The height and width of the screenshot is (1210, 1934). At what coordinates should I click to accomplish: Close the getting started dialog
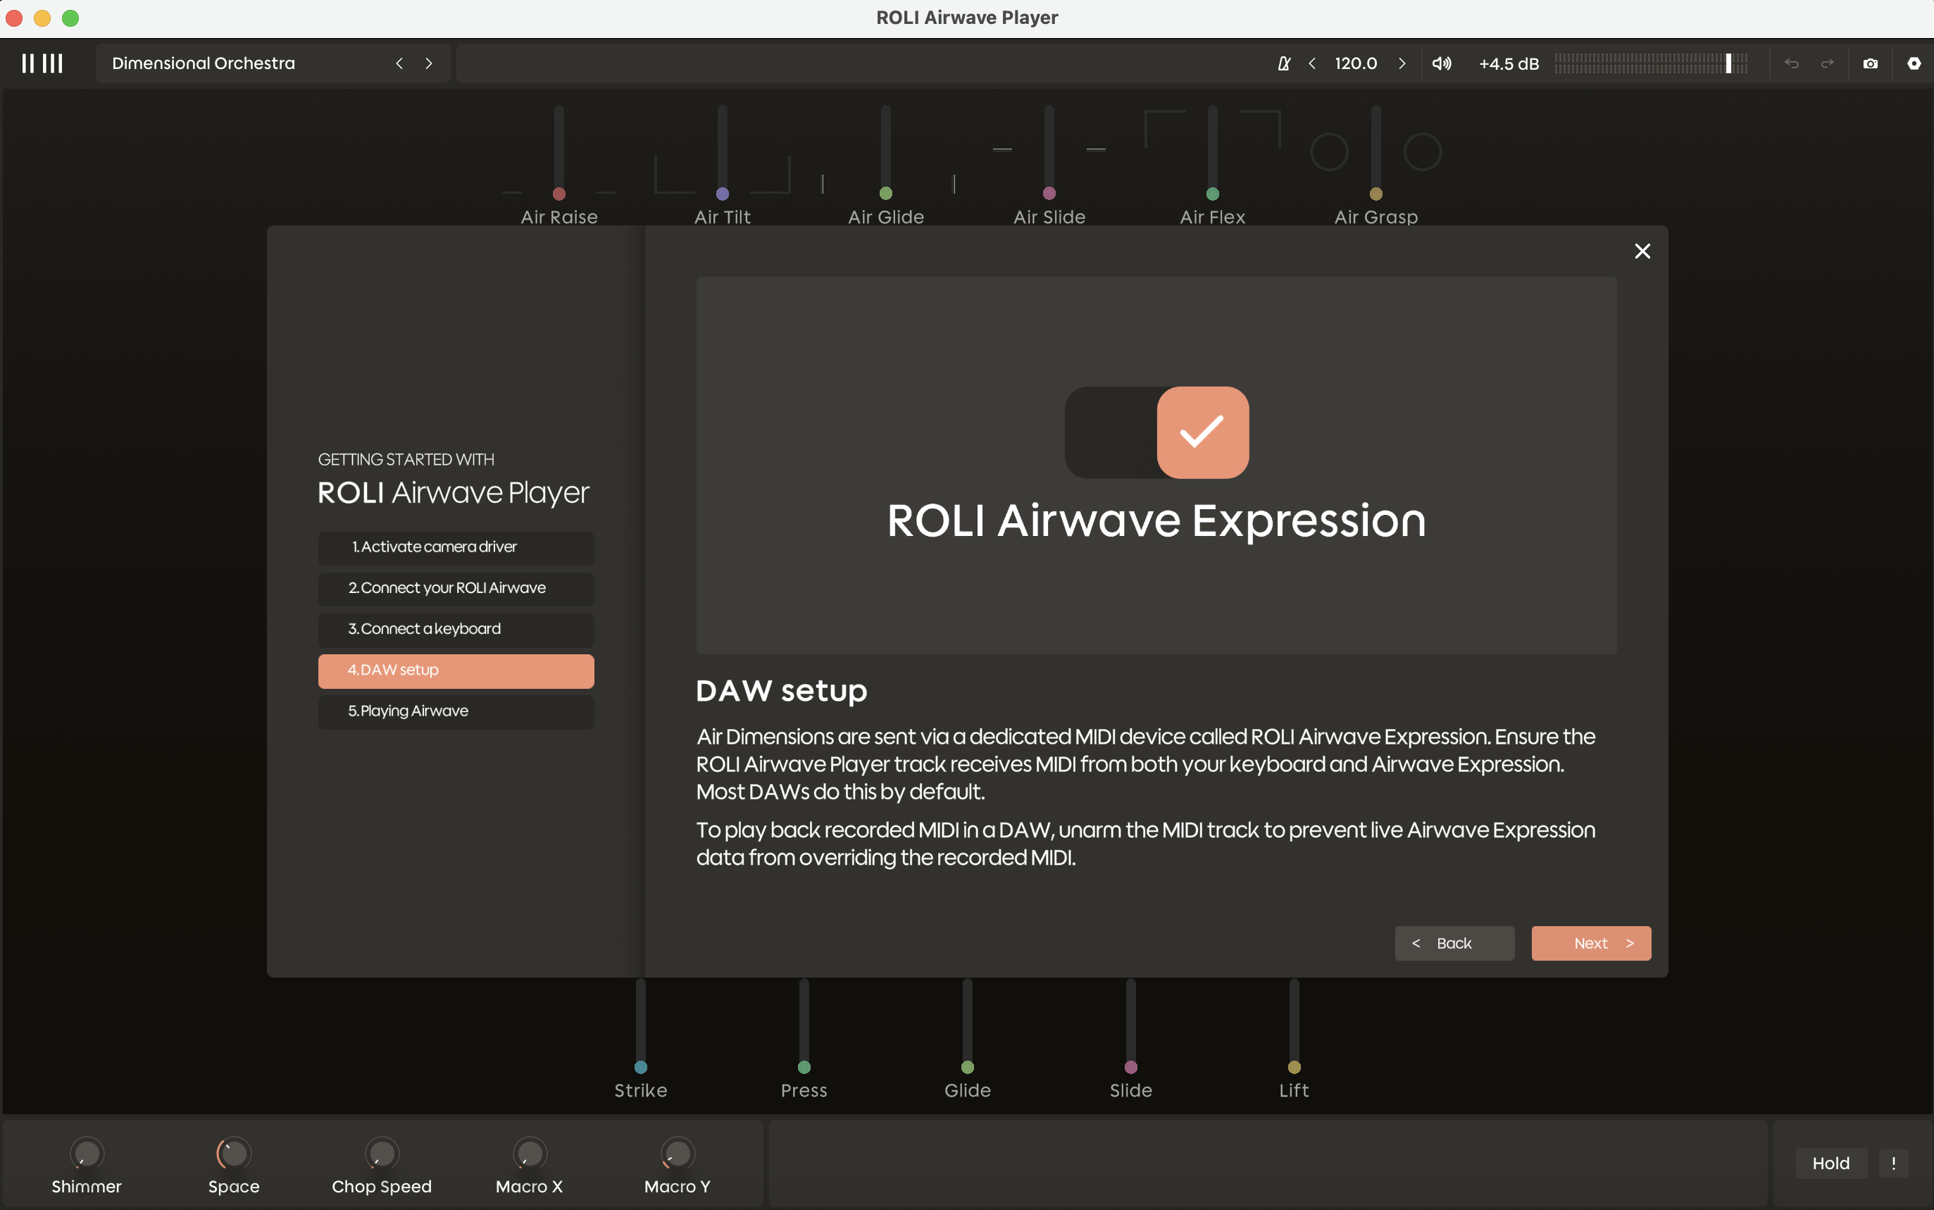1642,251
